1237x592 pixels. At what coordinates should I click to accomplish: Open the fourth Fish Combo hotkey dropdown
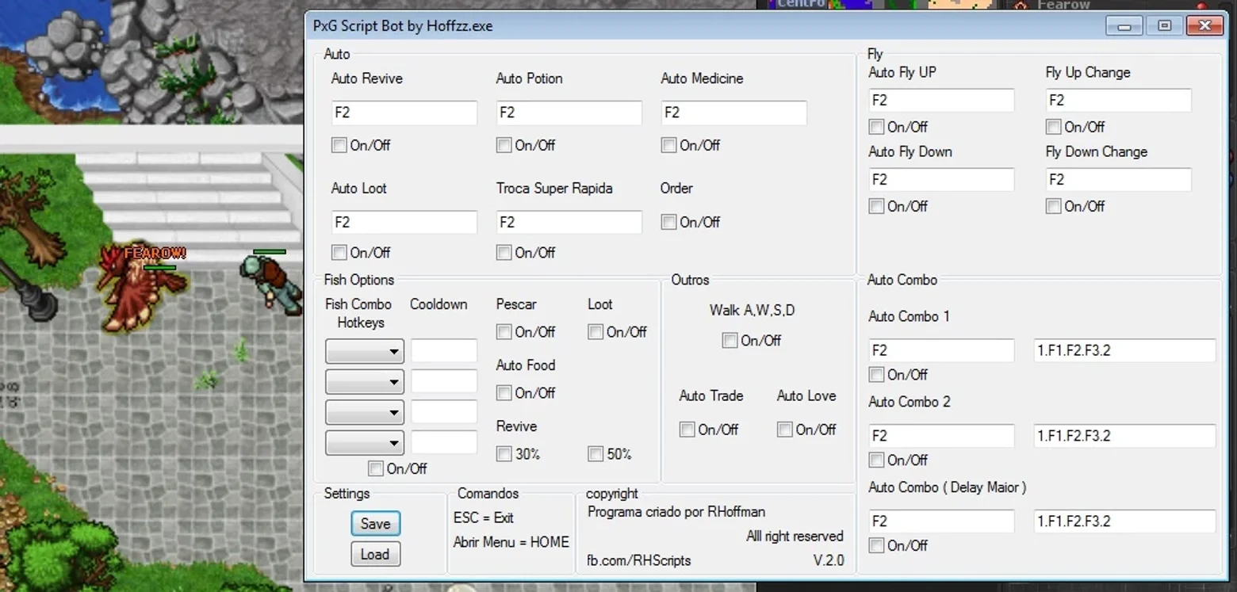pos(365,442)
